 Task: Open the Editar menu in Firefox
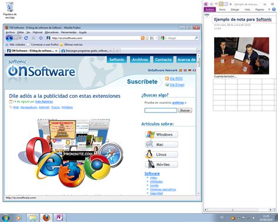21,32
